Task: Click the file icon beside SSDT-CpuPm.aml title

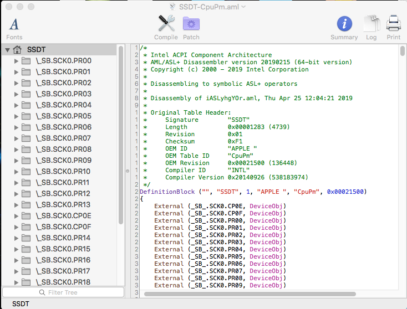Action: [172, 7]
